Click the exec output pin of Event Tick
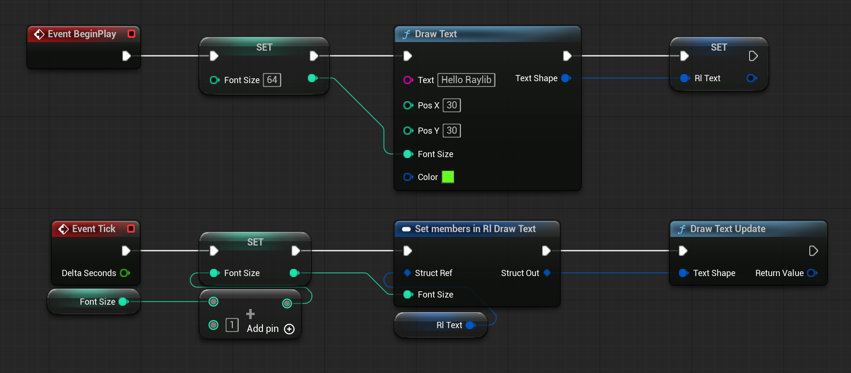The height and width of the screenshot is (373, 851). click(x=126, y=251)
